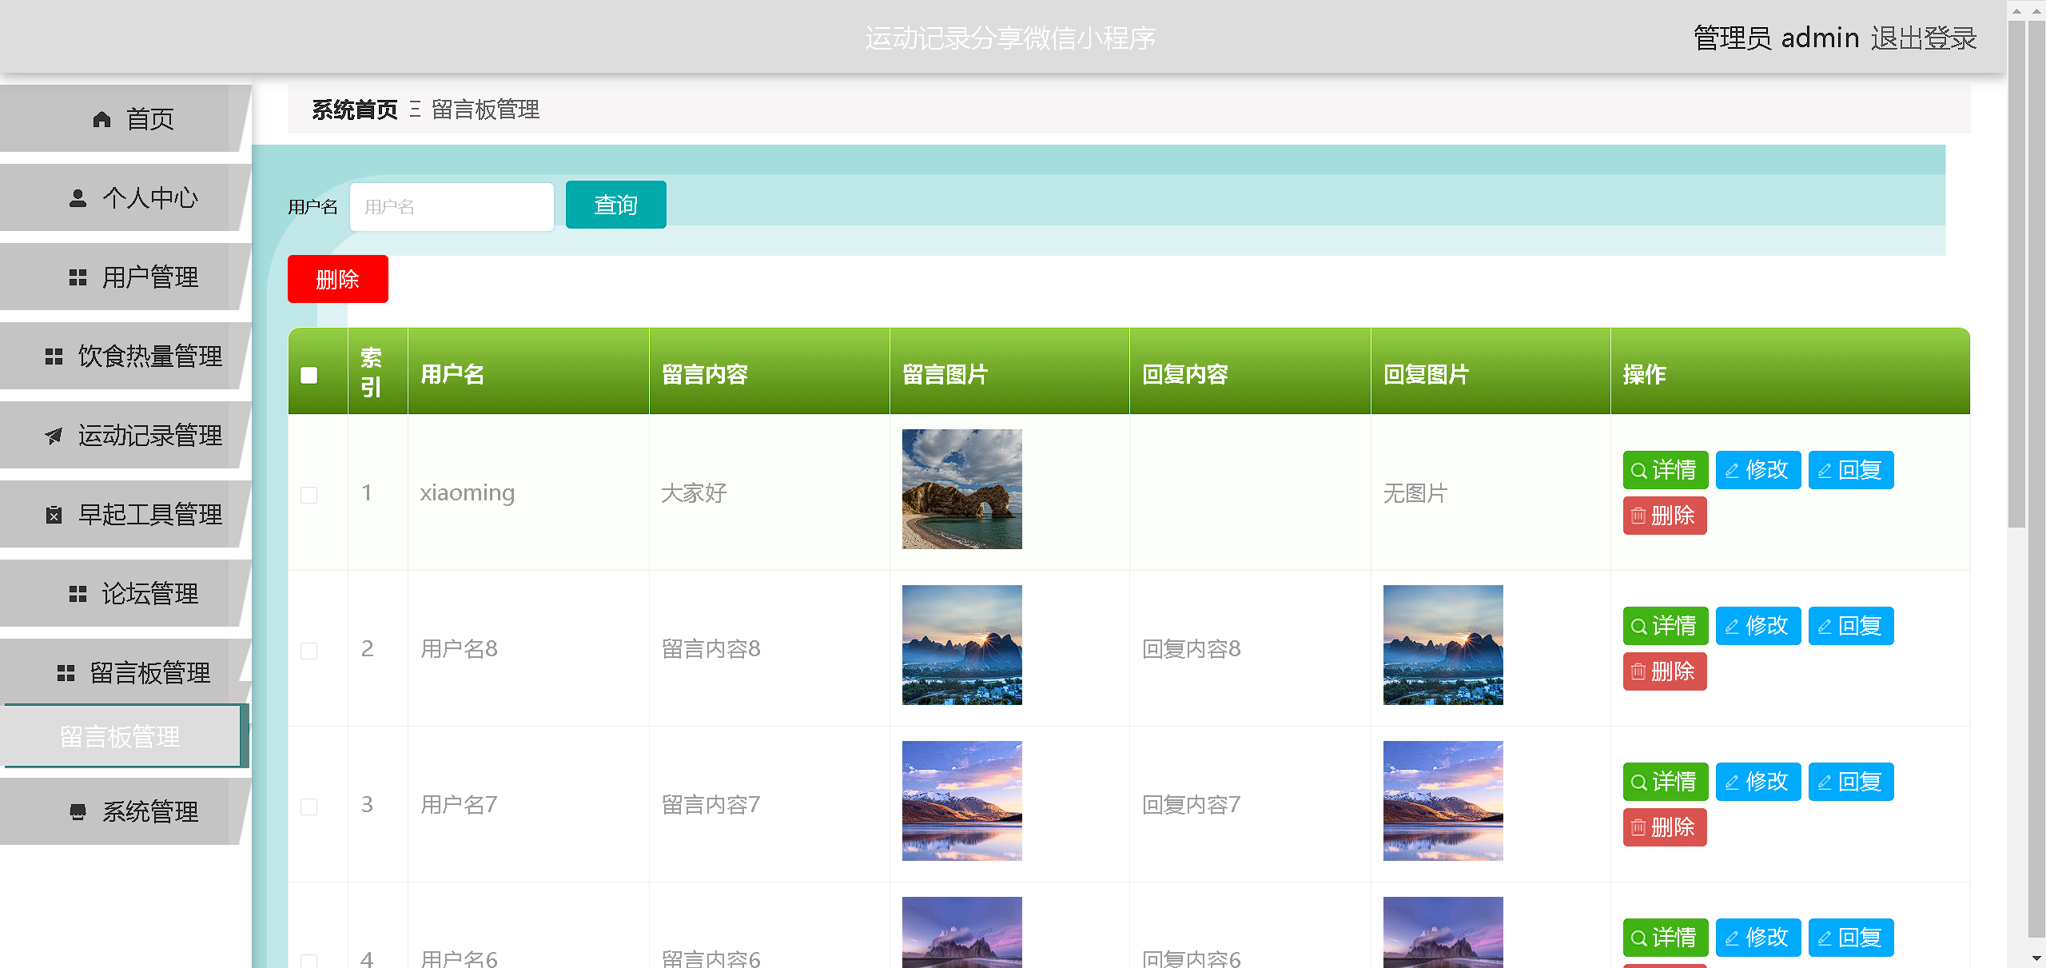This screenshot has height=968, width=2046.
Task: Click the magnifier 详情 button for xiaoming row
Action: pyautogui.click(x=1665, y=470)
